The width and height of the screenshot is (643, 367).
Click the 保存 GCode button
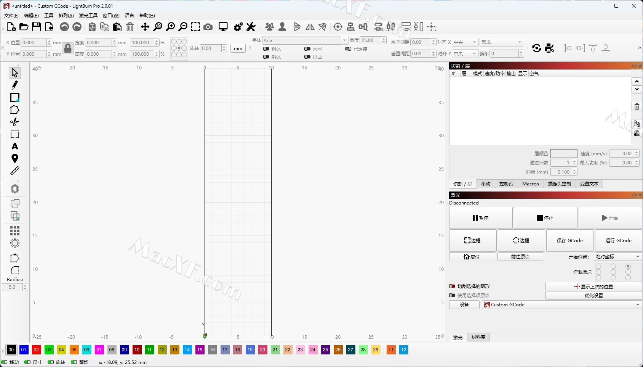[x=569, y=240]
